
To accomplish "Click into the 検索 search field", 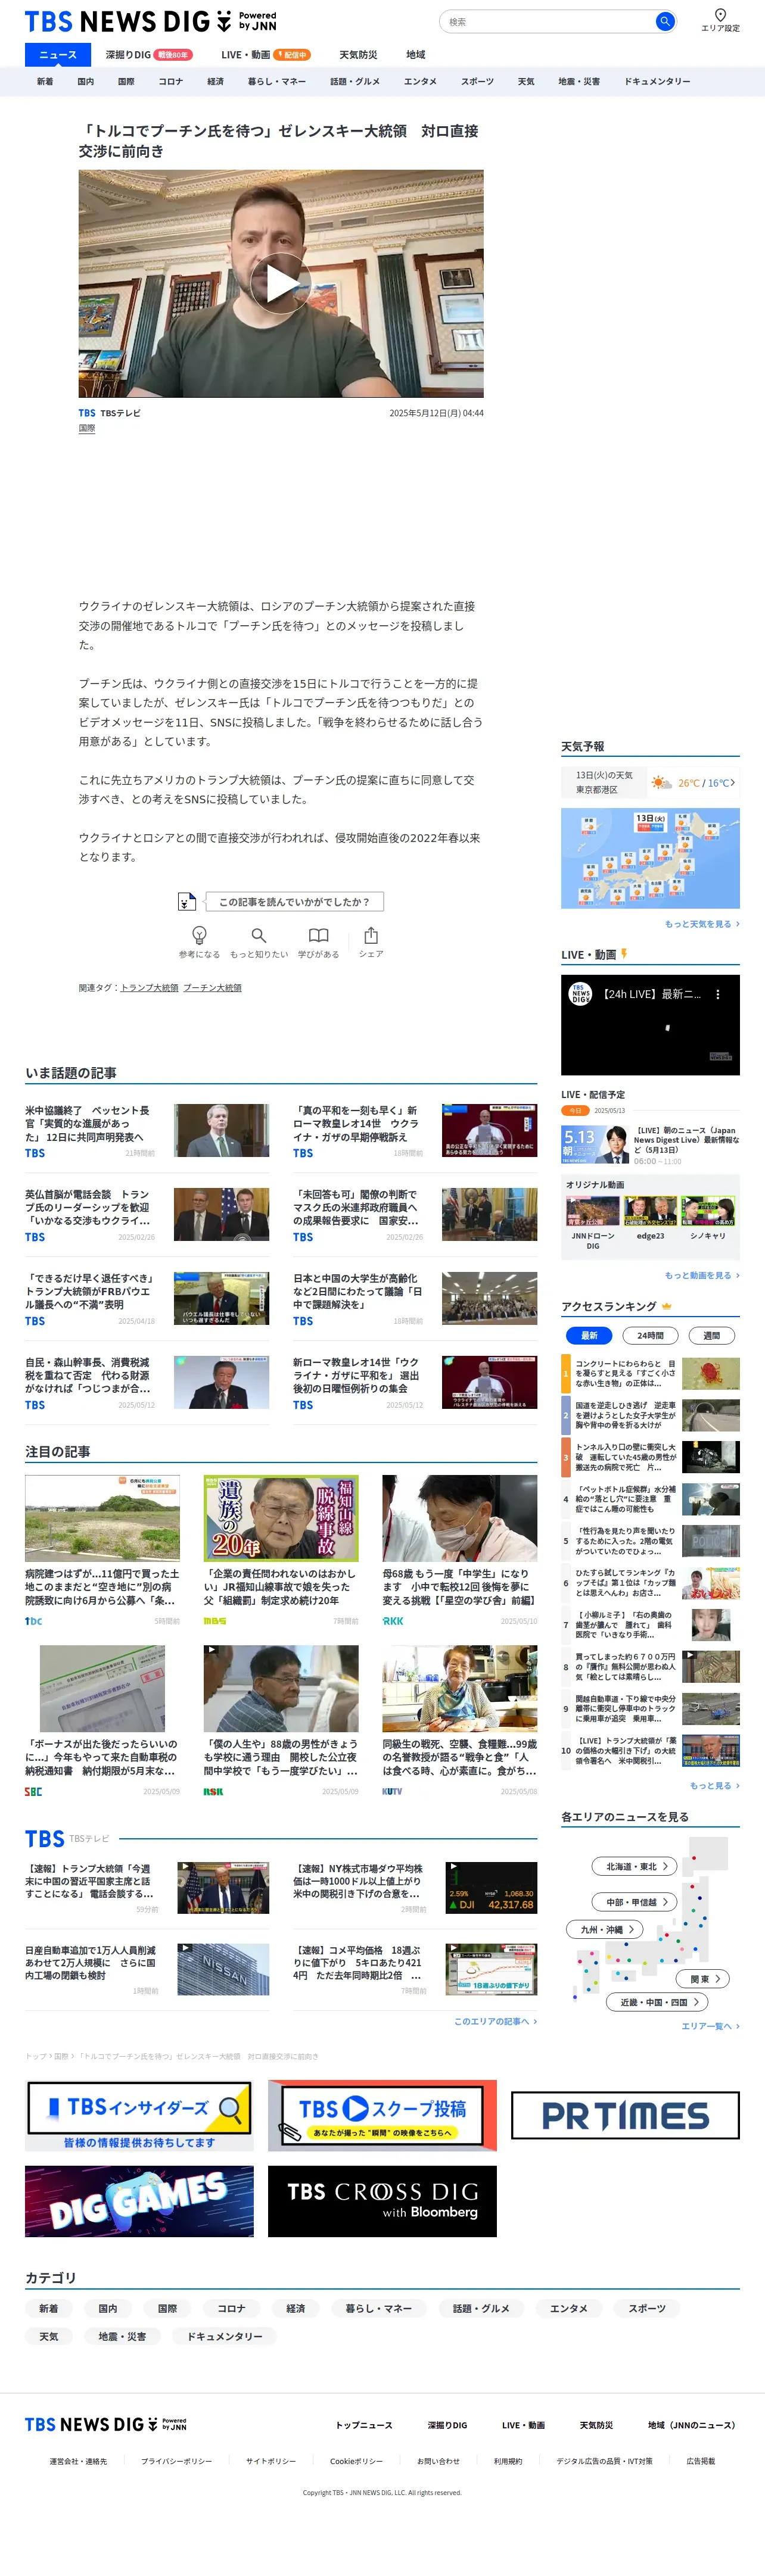I will (548, 21).
